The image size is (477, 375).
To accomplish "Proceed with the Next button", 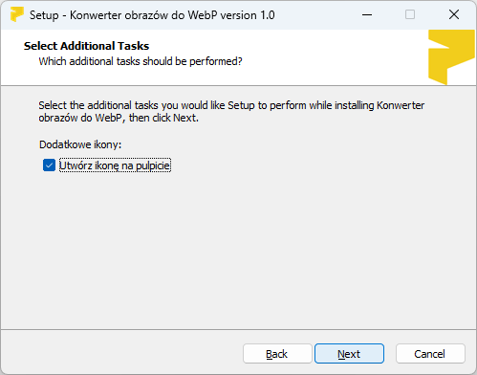I will 349,354.
